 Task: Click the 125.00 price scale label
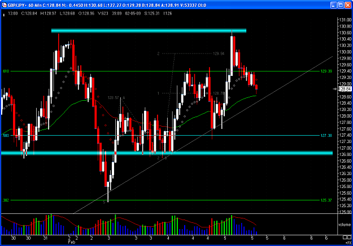tap(346, 212)
